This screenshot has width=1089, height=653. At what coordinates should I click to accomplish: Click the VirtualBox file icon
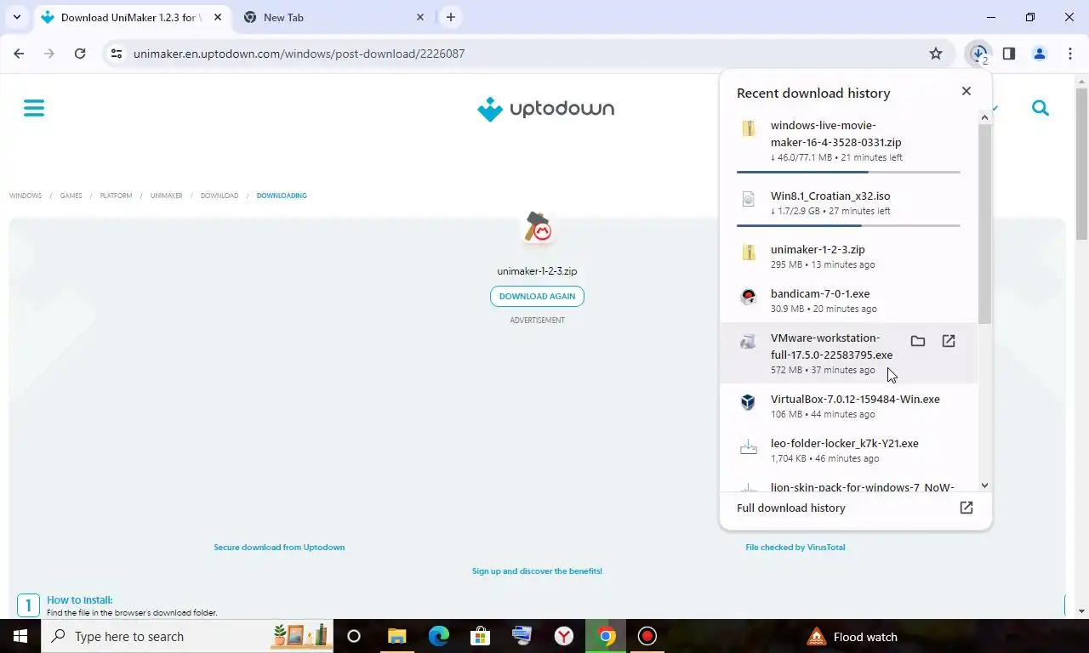pos(748,402)
